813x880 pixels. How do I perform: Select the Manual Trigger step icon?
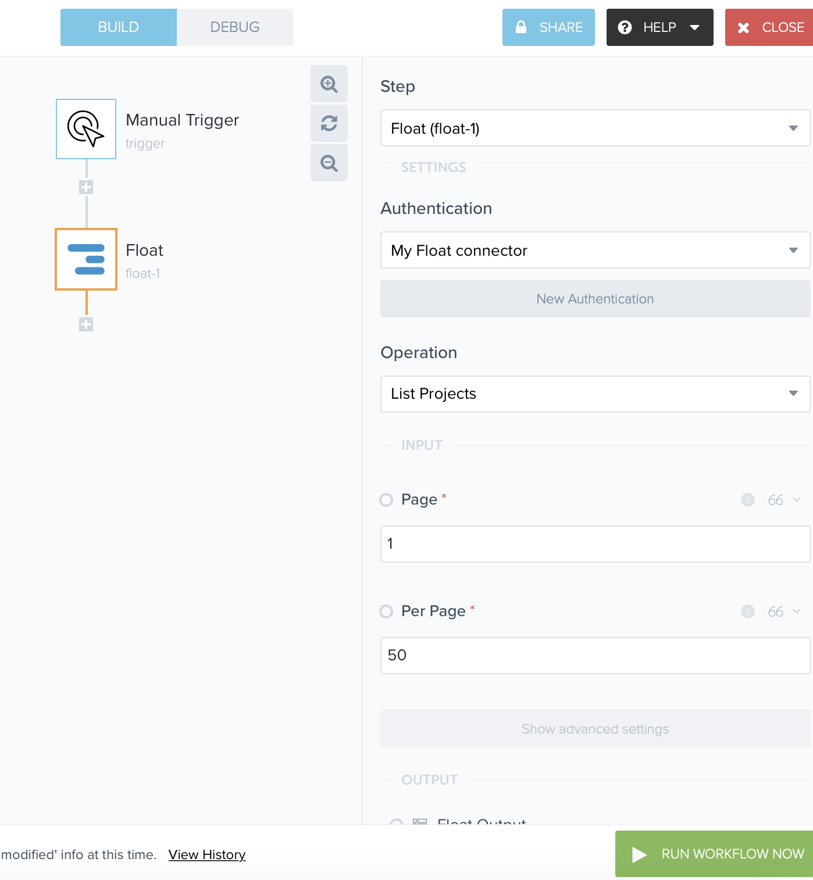[86, 129]
